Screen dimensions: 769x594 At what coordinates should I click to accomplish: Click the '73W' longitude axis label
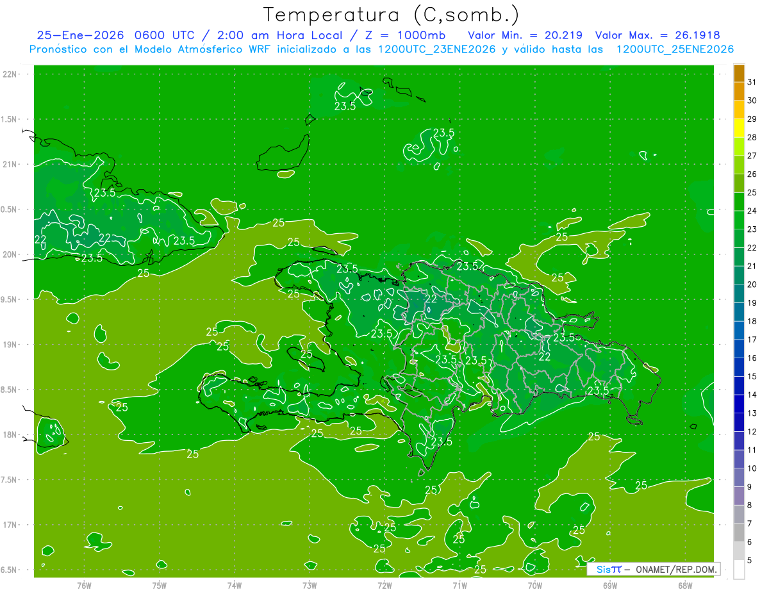point(310,585)
